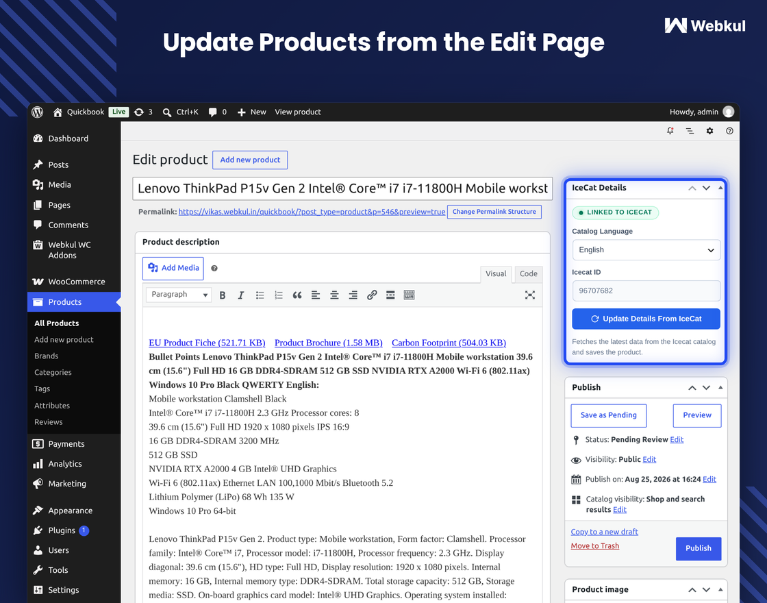Toggle the toolbar toggle keyboard icon

tap(410, 295)
